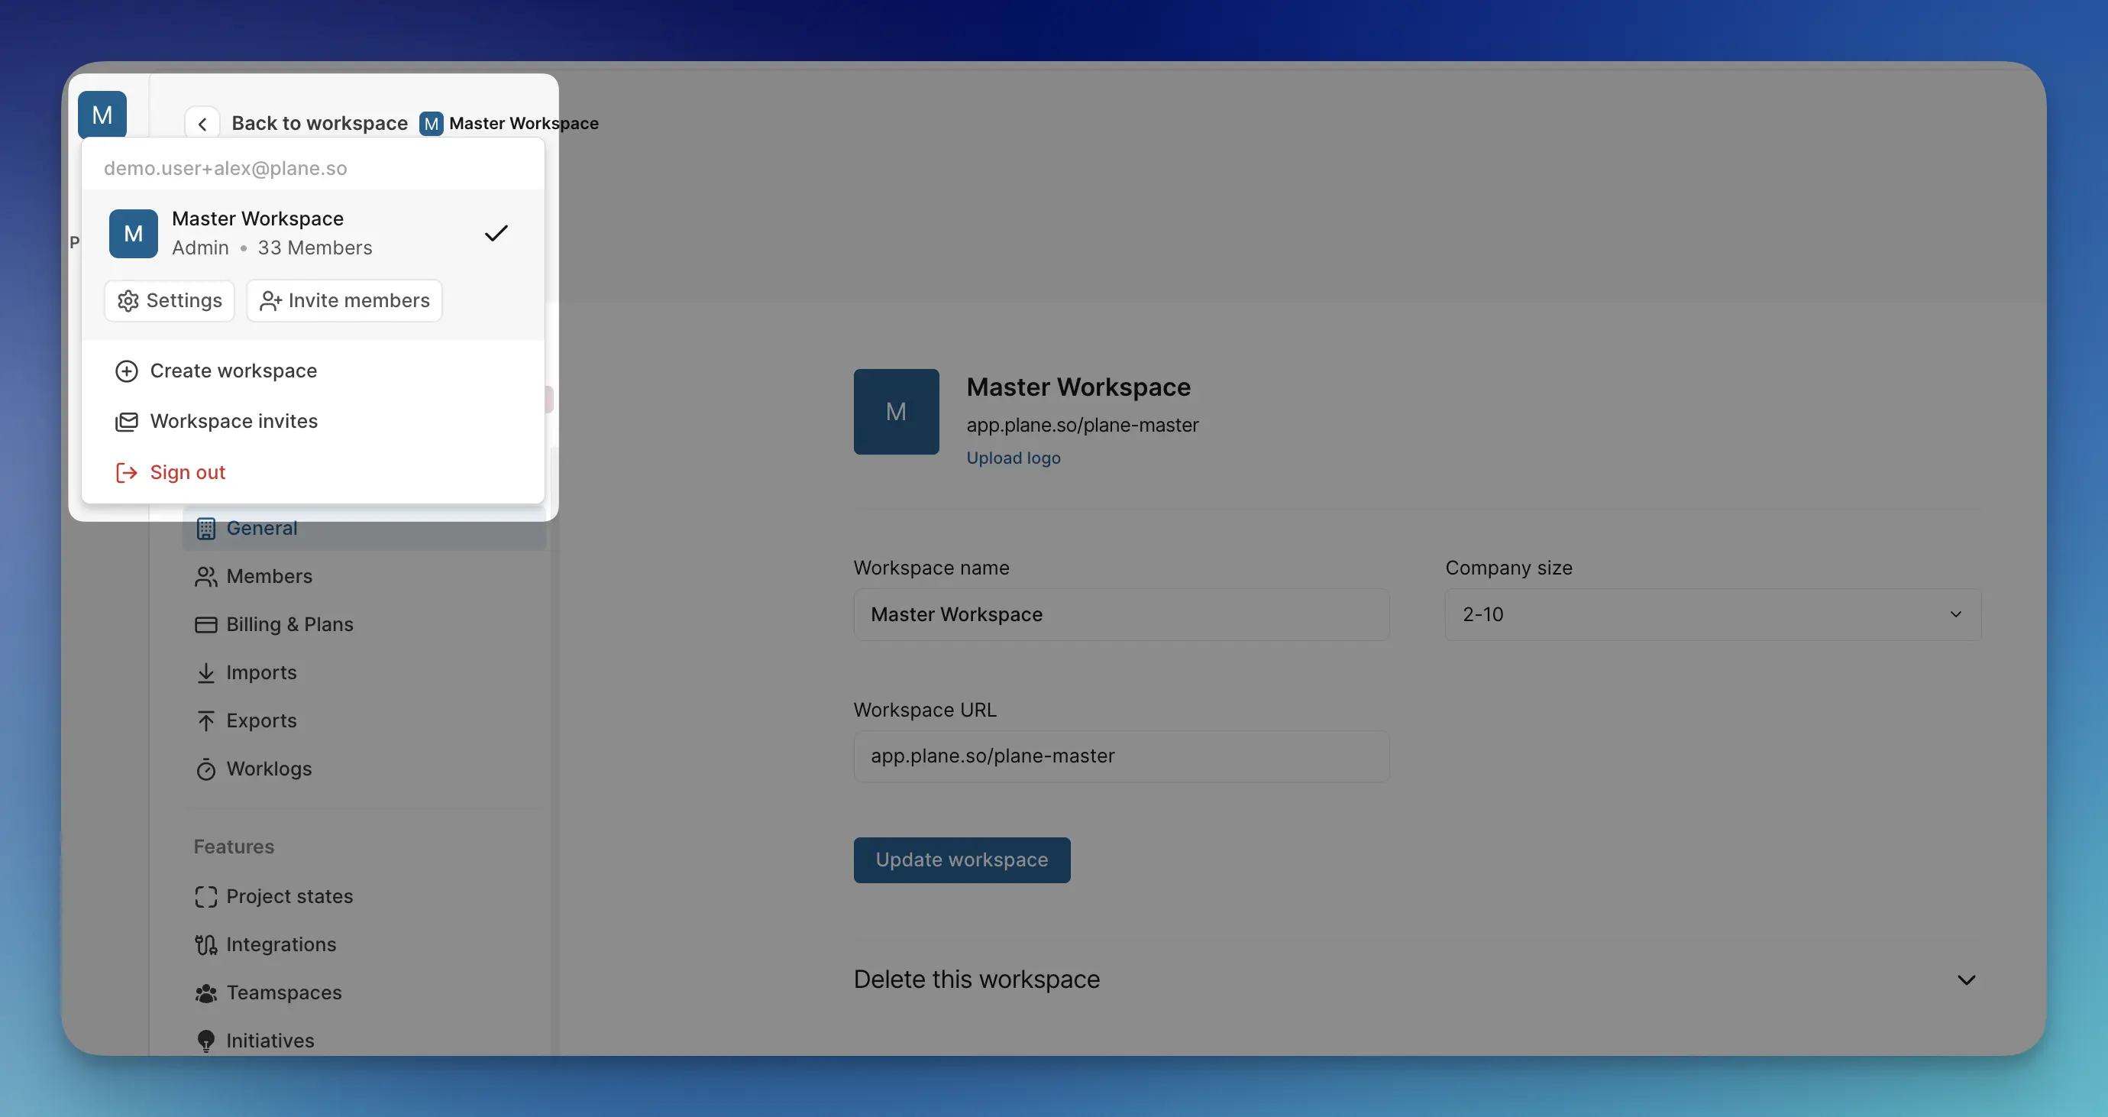Image resolution: width=2108 pixels, height=1117 pixels.
Task: Click the Create workspace plus-circle icon
Action: [126, 371]
